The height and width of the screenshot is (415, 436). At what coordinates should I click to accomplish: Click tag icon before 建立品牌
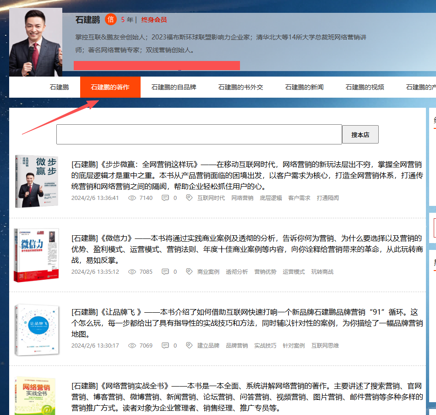click(189, 345)
